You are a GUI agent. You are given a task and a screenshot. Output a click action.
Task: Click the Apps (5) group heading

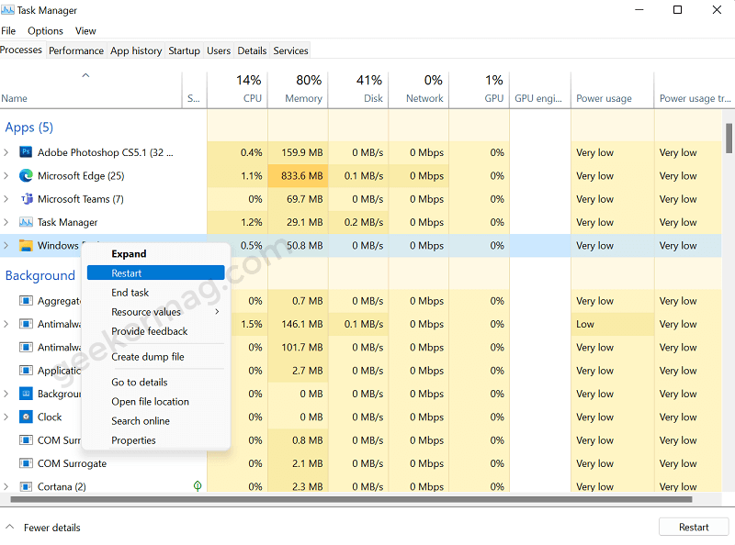[x=29, y=128]
